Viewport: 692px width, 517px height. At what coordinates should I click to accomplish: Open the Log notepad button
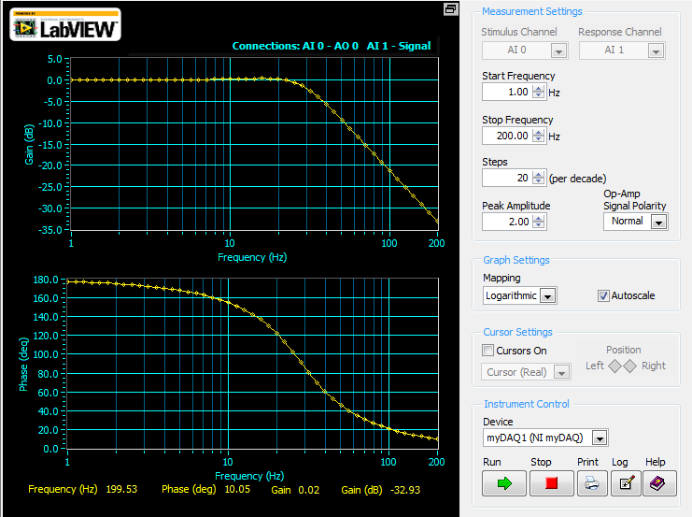(627, 483)
